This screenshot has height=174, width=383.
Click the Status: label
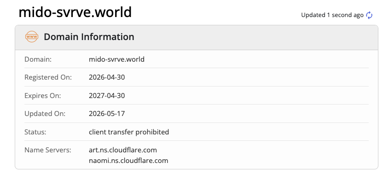[x=35, y=132]
